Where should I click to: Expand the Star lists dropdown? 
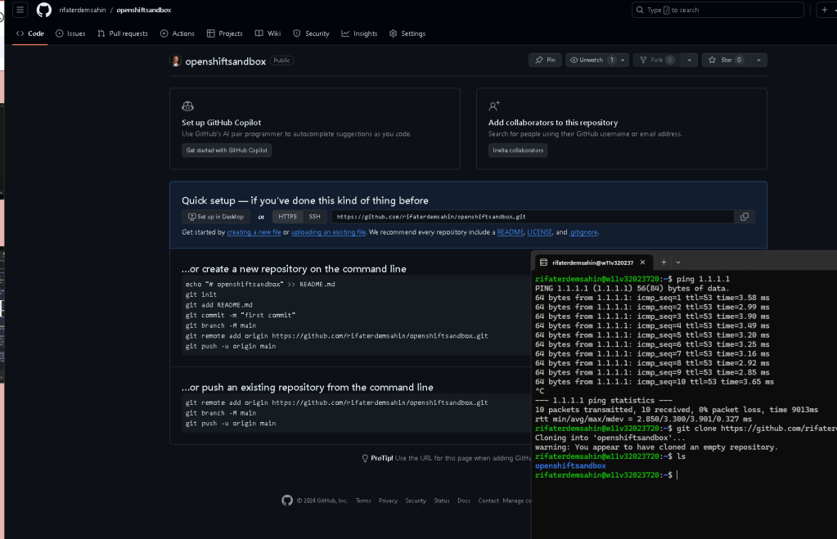758,60
